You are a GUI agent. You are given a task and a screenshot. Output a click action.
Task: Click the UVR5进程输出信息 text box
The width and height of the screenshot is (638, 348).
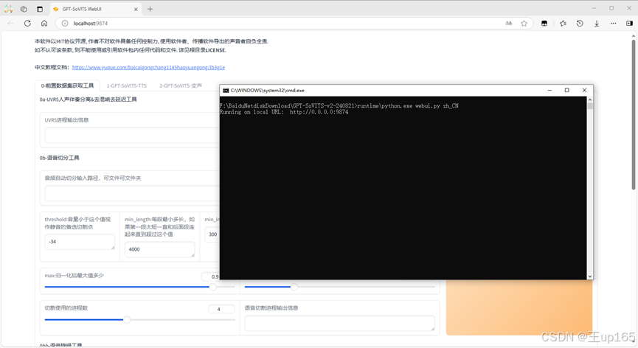132,136
